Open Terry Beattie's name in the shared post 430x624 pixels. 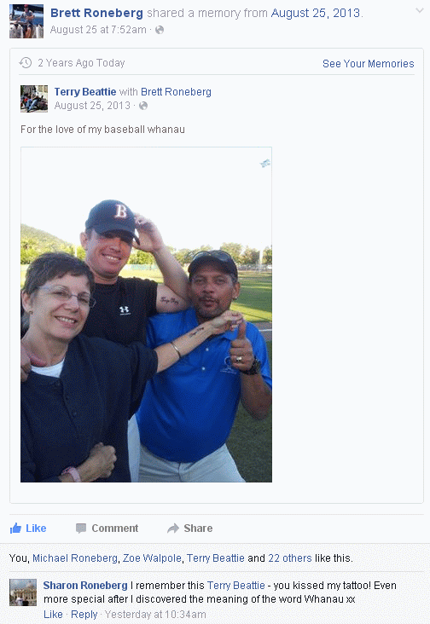pos(85,92)
